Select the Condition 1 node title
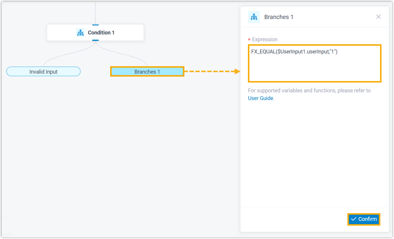 click(101, 33)
